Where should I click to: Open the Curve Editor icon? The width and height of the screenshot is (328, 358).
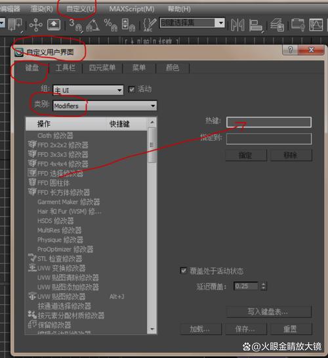(x=316, y=25)
